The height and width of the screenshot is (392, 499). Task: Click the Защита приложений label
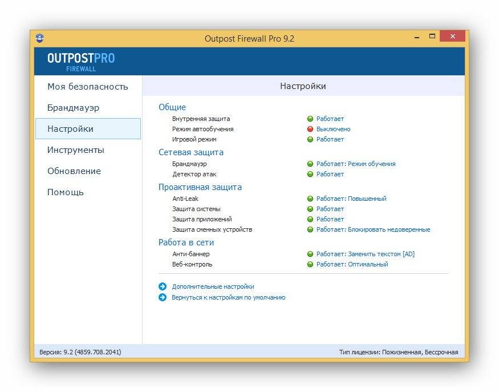[x=202, y=219]
